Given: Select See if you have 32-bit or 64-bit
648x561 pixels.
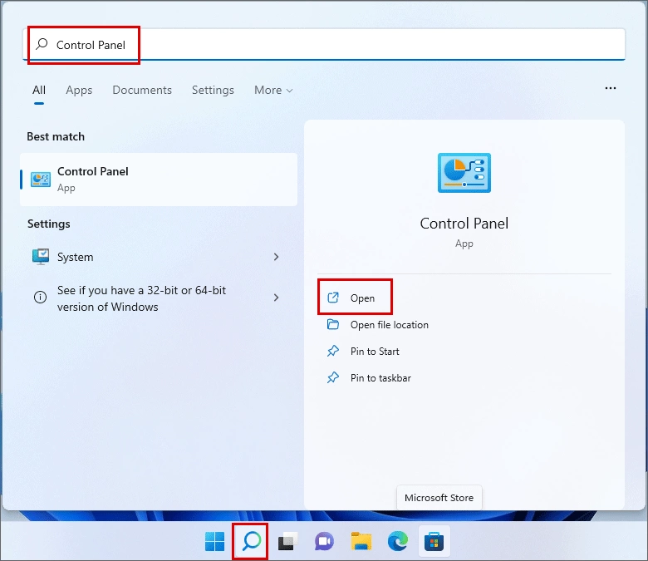Looking at the screenshot, I should click(159, 298).
